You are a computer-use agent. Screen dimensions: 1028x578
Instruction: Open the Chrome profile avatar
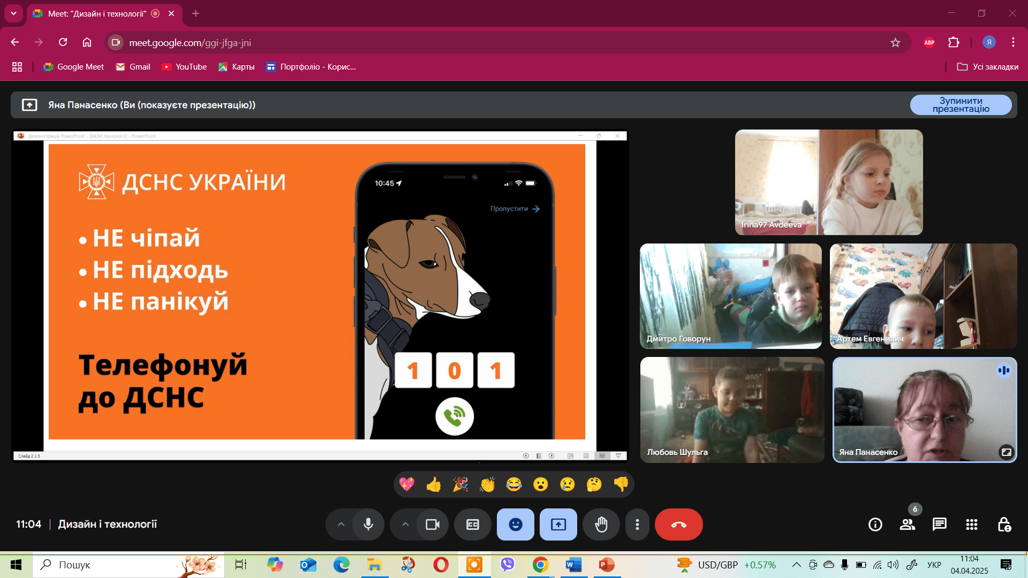pos(989,42)
